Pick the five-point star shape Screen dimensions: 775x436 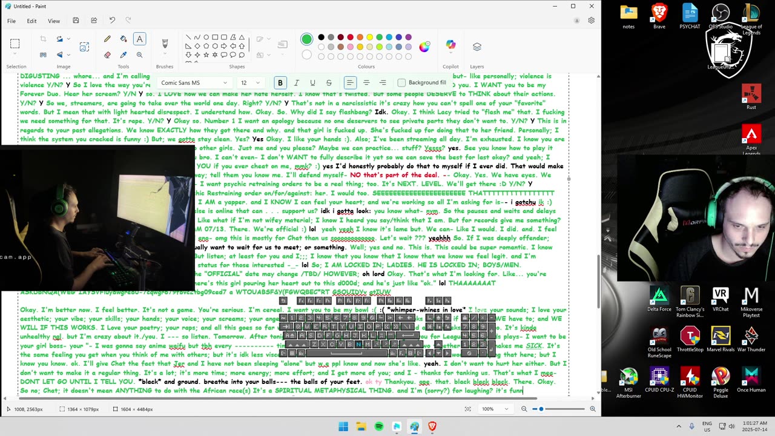pos(206,55)
